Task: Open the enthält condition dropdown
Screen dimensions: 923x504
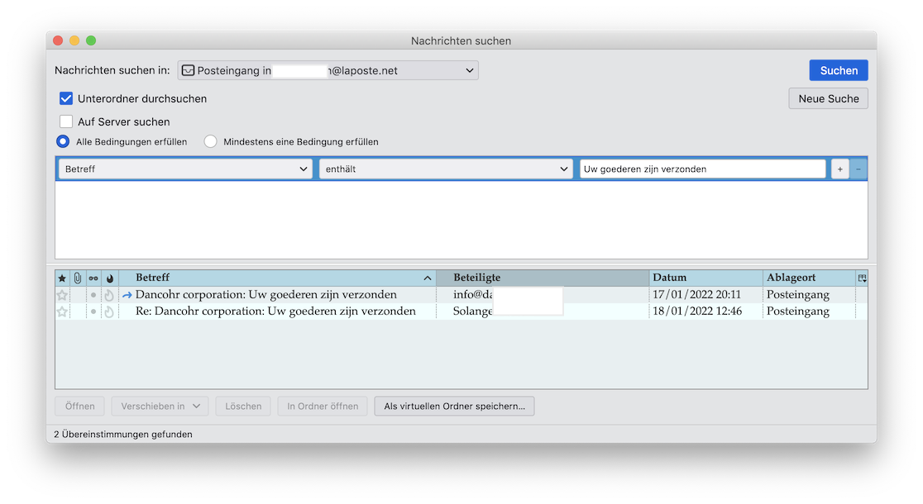Action: pyautogui.click(x=446, y=169)
